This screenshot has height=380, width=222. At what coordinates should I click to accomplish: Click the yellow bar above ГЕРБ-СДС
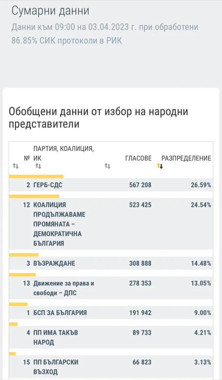point(36,176)
